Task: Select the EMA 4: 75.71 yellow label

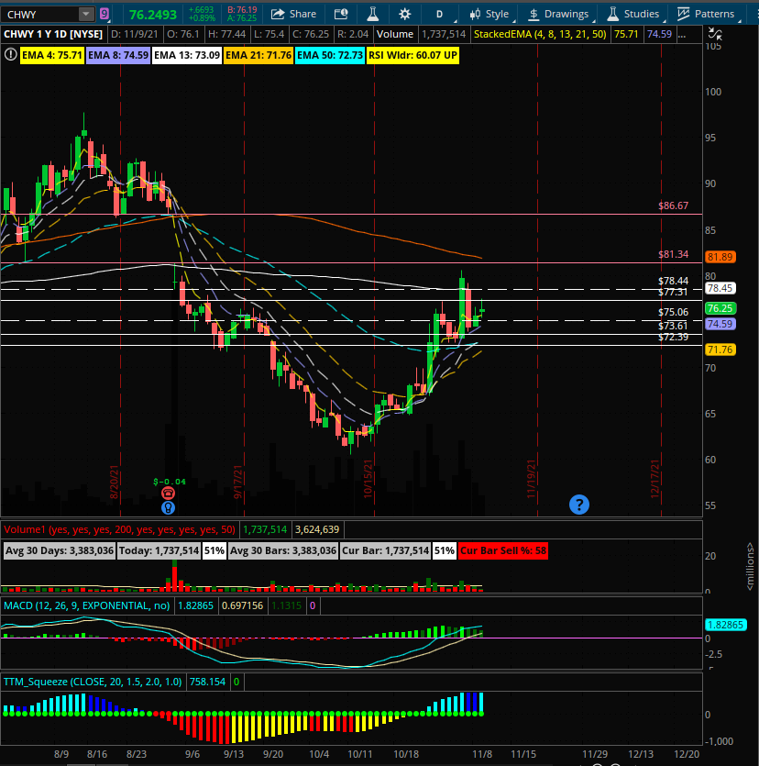Action: [51, 55]
